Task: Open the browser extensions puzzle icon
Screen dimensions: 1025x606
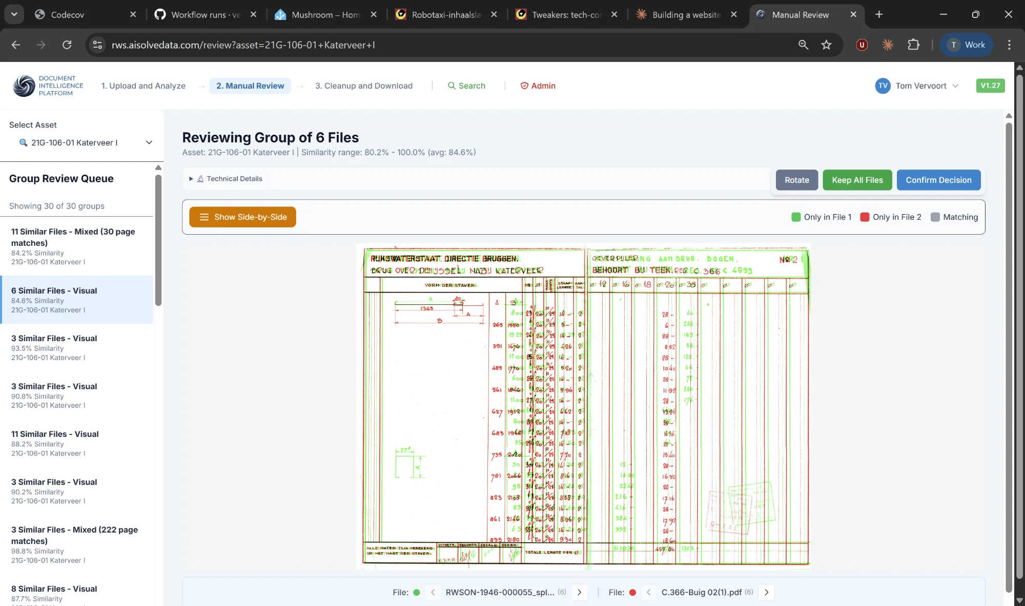Action: click(913, 45)
